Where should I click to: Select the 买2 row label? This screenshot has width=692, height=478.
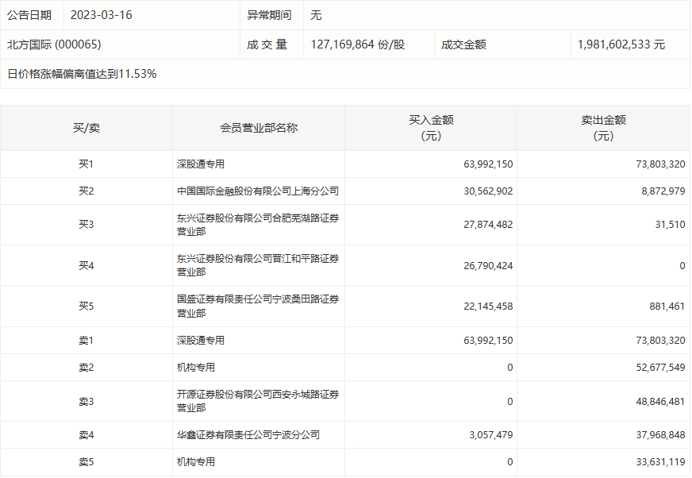coord(86,191)
